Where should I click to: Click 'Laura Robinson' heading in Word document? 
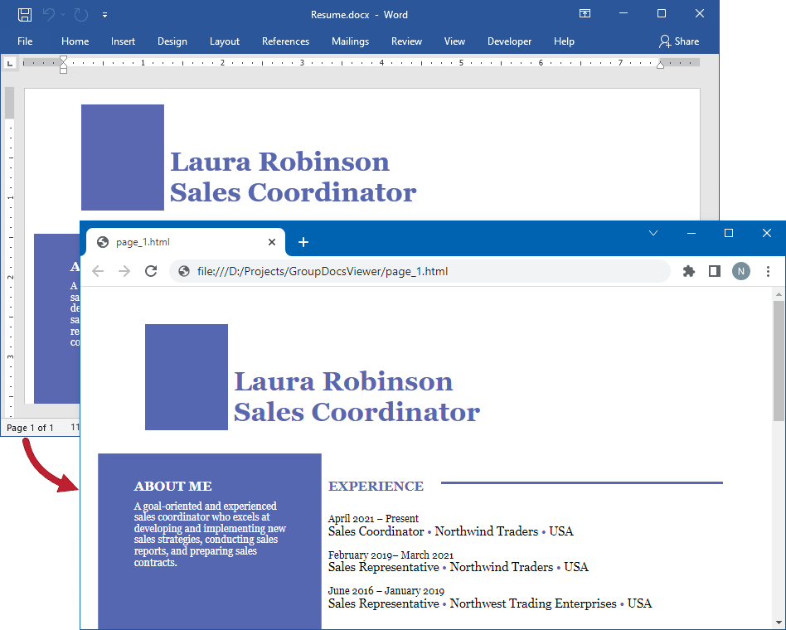pyautogui.click(x=279, y=162)
